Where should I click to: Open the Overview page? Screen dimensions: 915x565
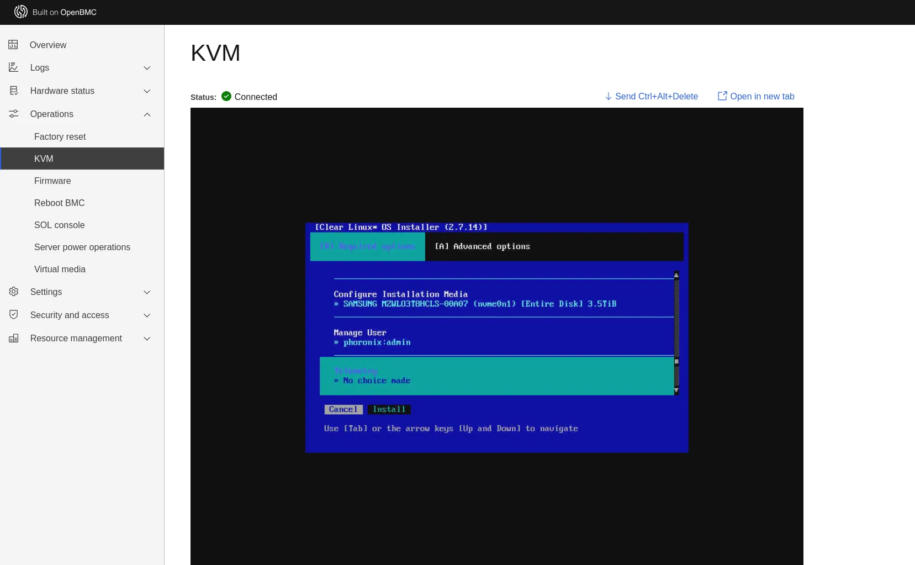point(82,45)
